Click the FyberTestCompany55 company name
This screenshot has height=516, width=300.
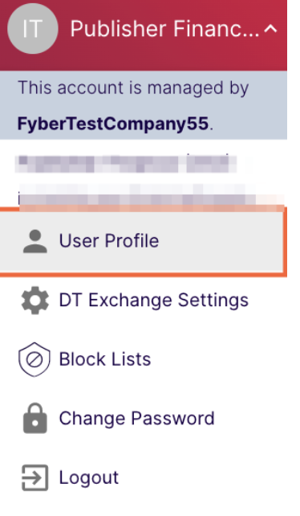pos(113,124)
